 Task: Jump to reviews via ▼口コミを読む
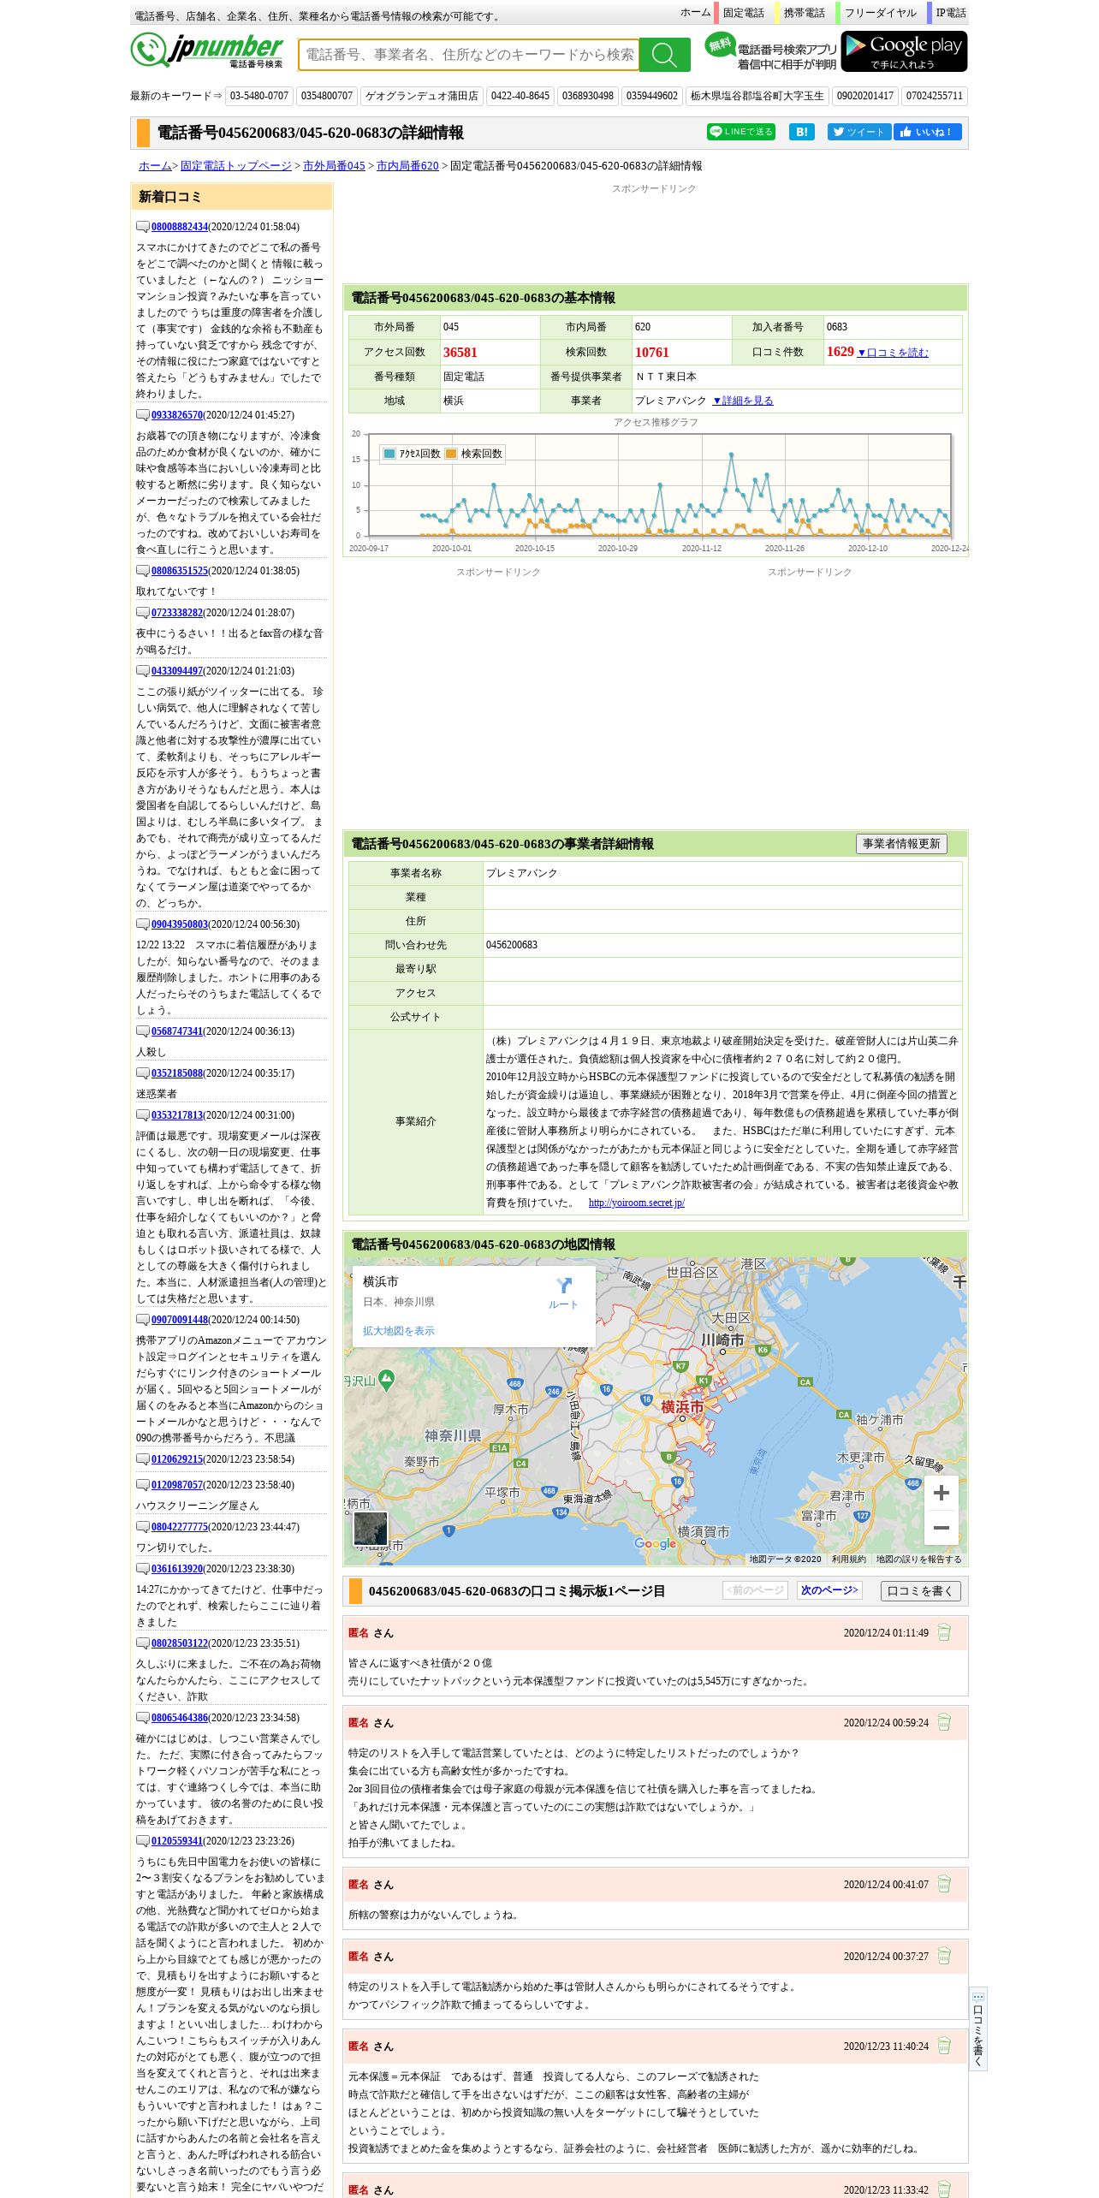pos(893,353)
